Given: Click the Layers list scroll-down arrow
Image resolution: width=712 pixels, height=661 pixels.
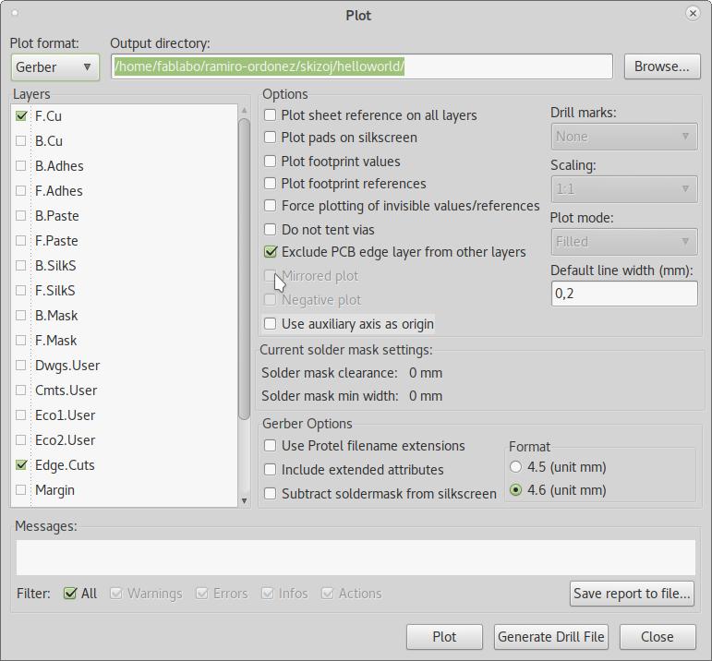Looking at the screenshot, I should pyautogui.click(x=245, y=500).
